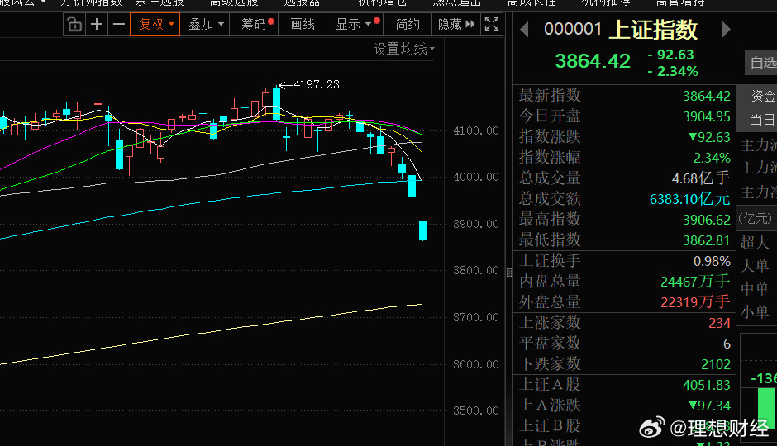Open the 设置均线 moving average settings
The height and width of the screenshot is (446, 777).
(404, 49)
